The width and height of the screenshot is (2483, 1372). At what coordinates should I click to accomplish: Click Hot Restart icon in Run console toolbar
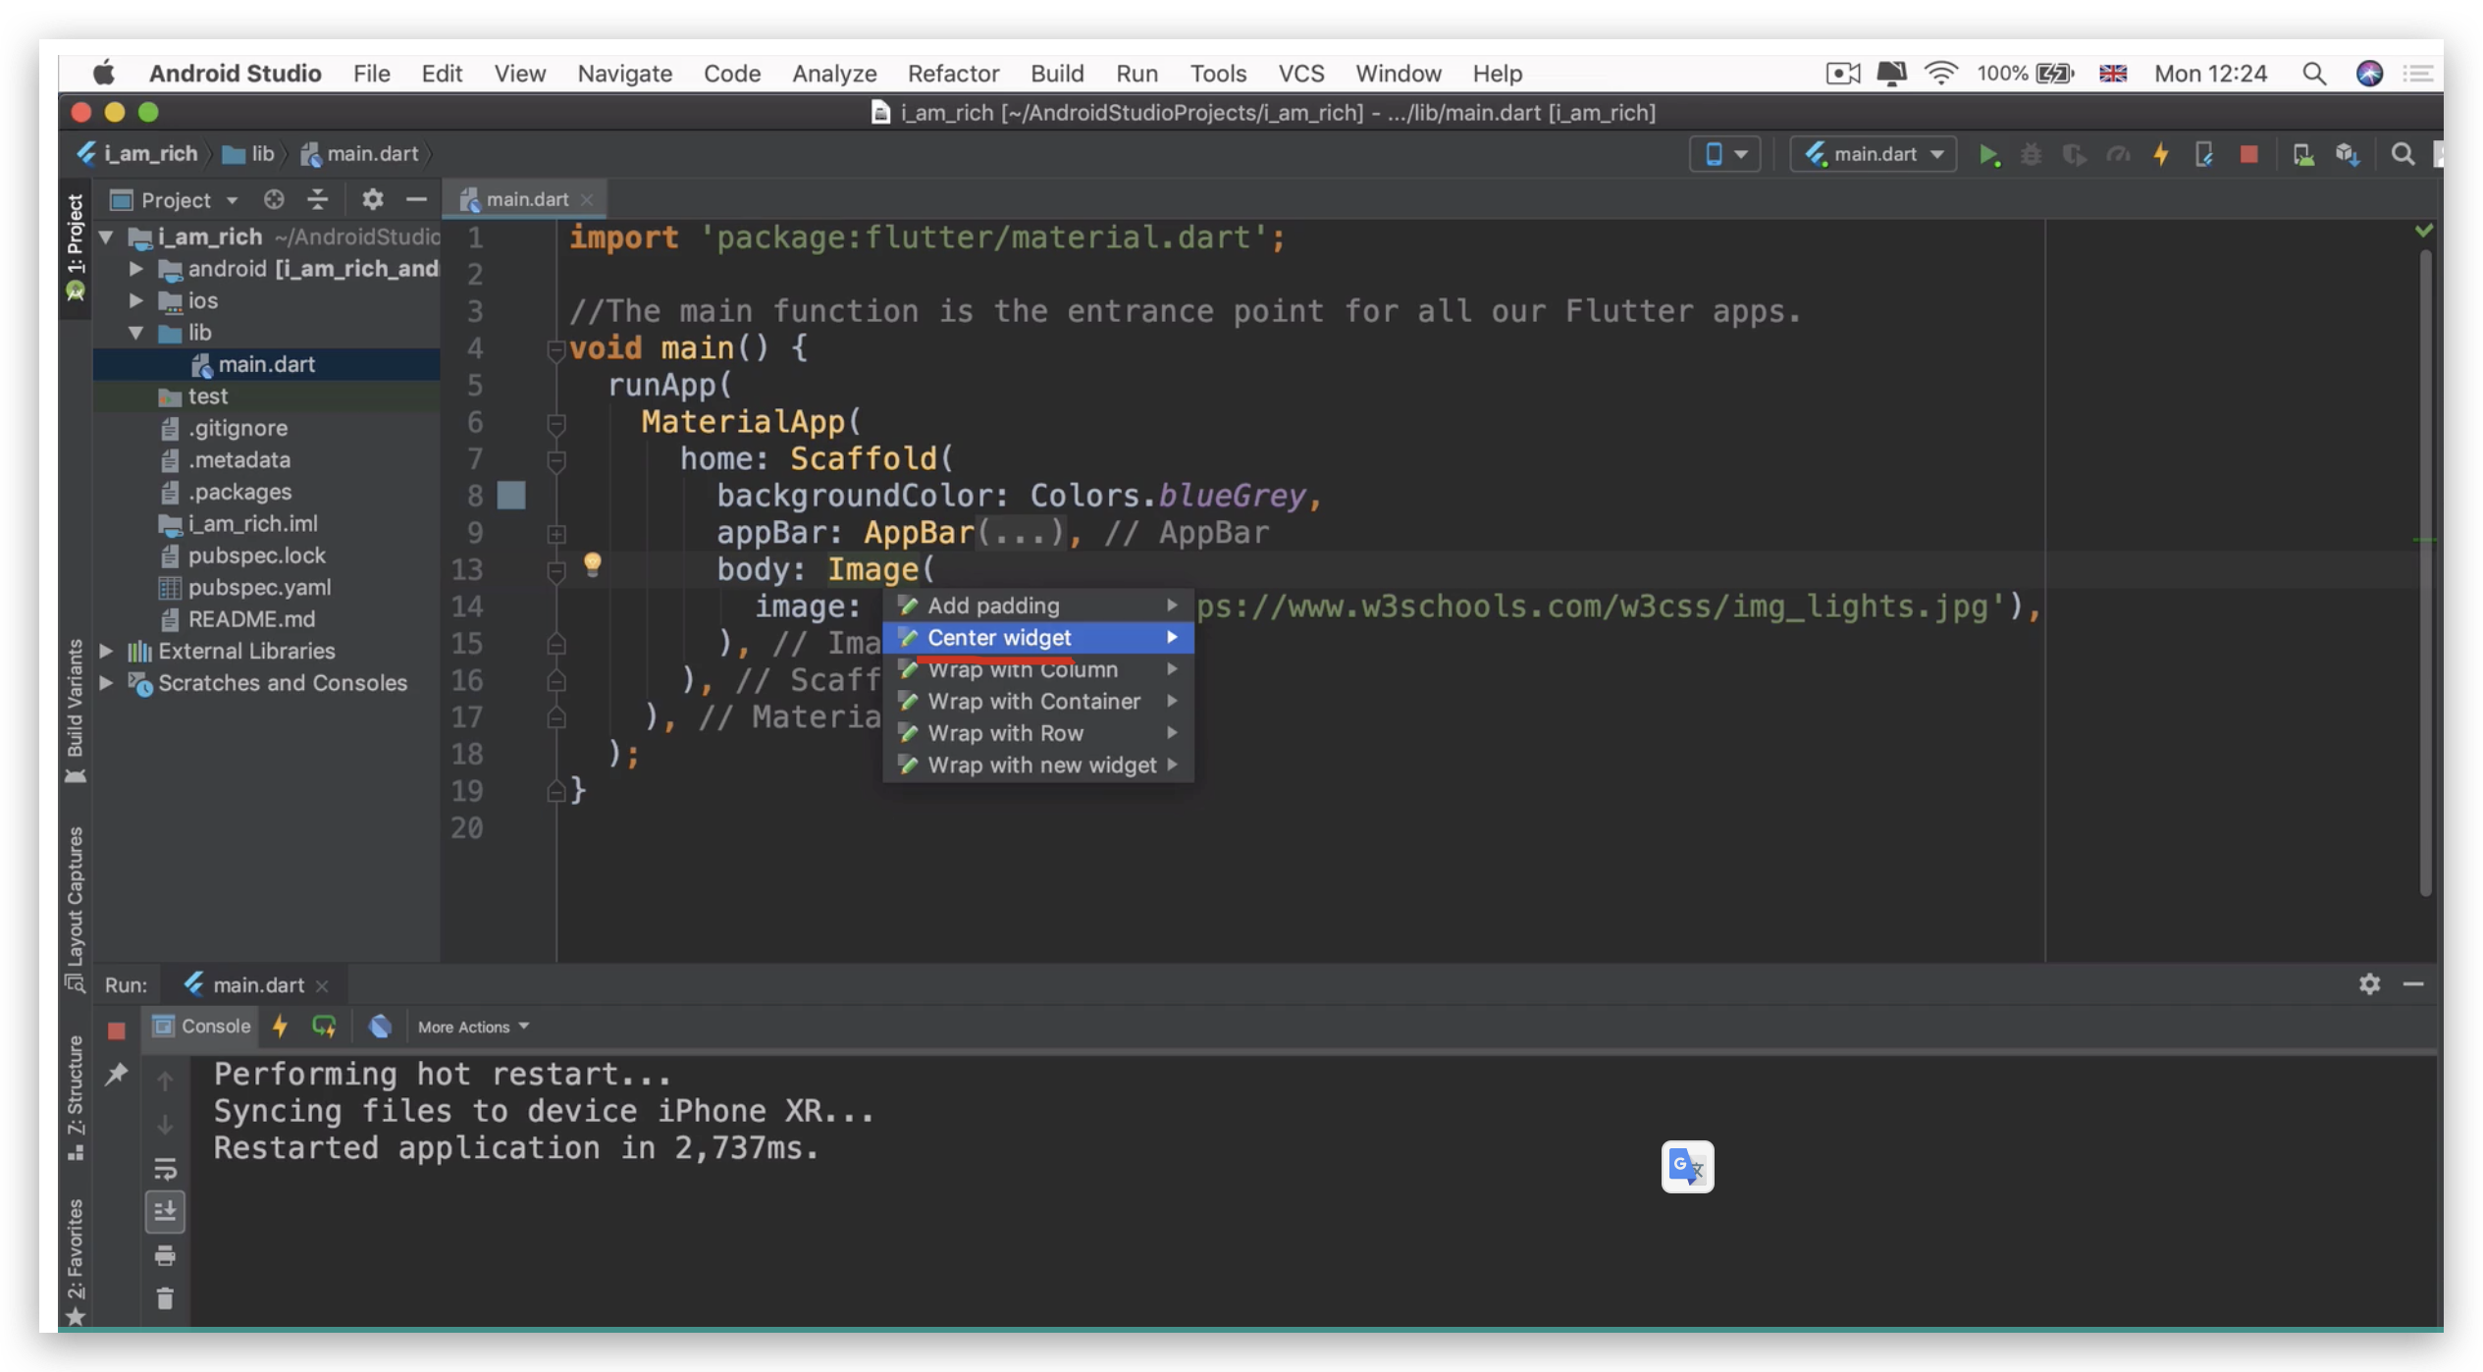pos(324,1026)
